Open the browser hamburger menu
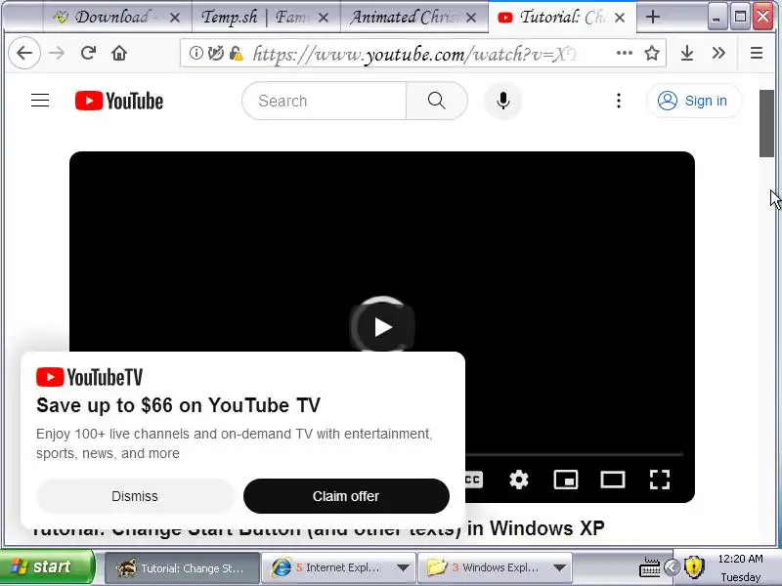 [756, 53]
